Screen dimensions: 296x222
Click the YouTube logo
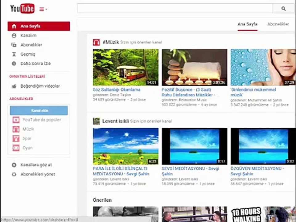22,9
